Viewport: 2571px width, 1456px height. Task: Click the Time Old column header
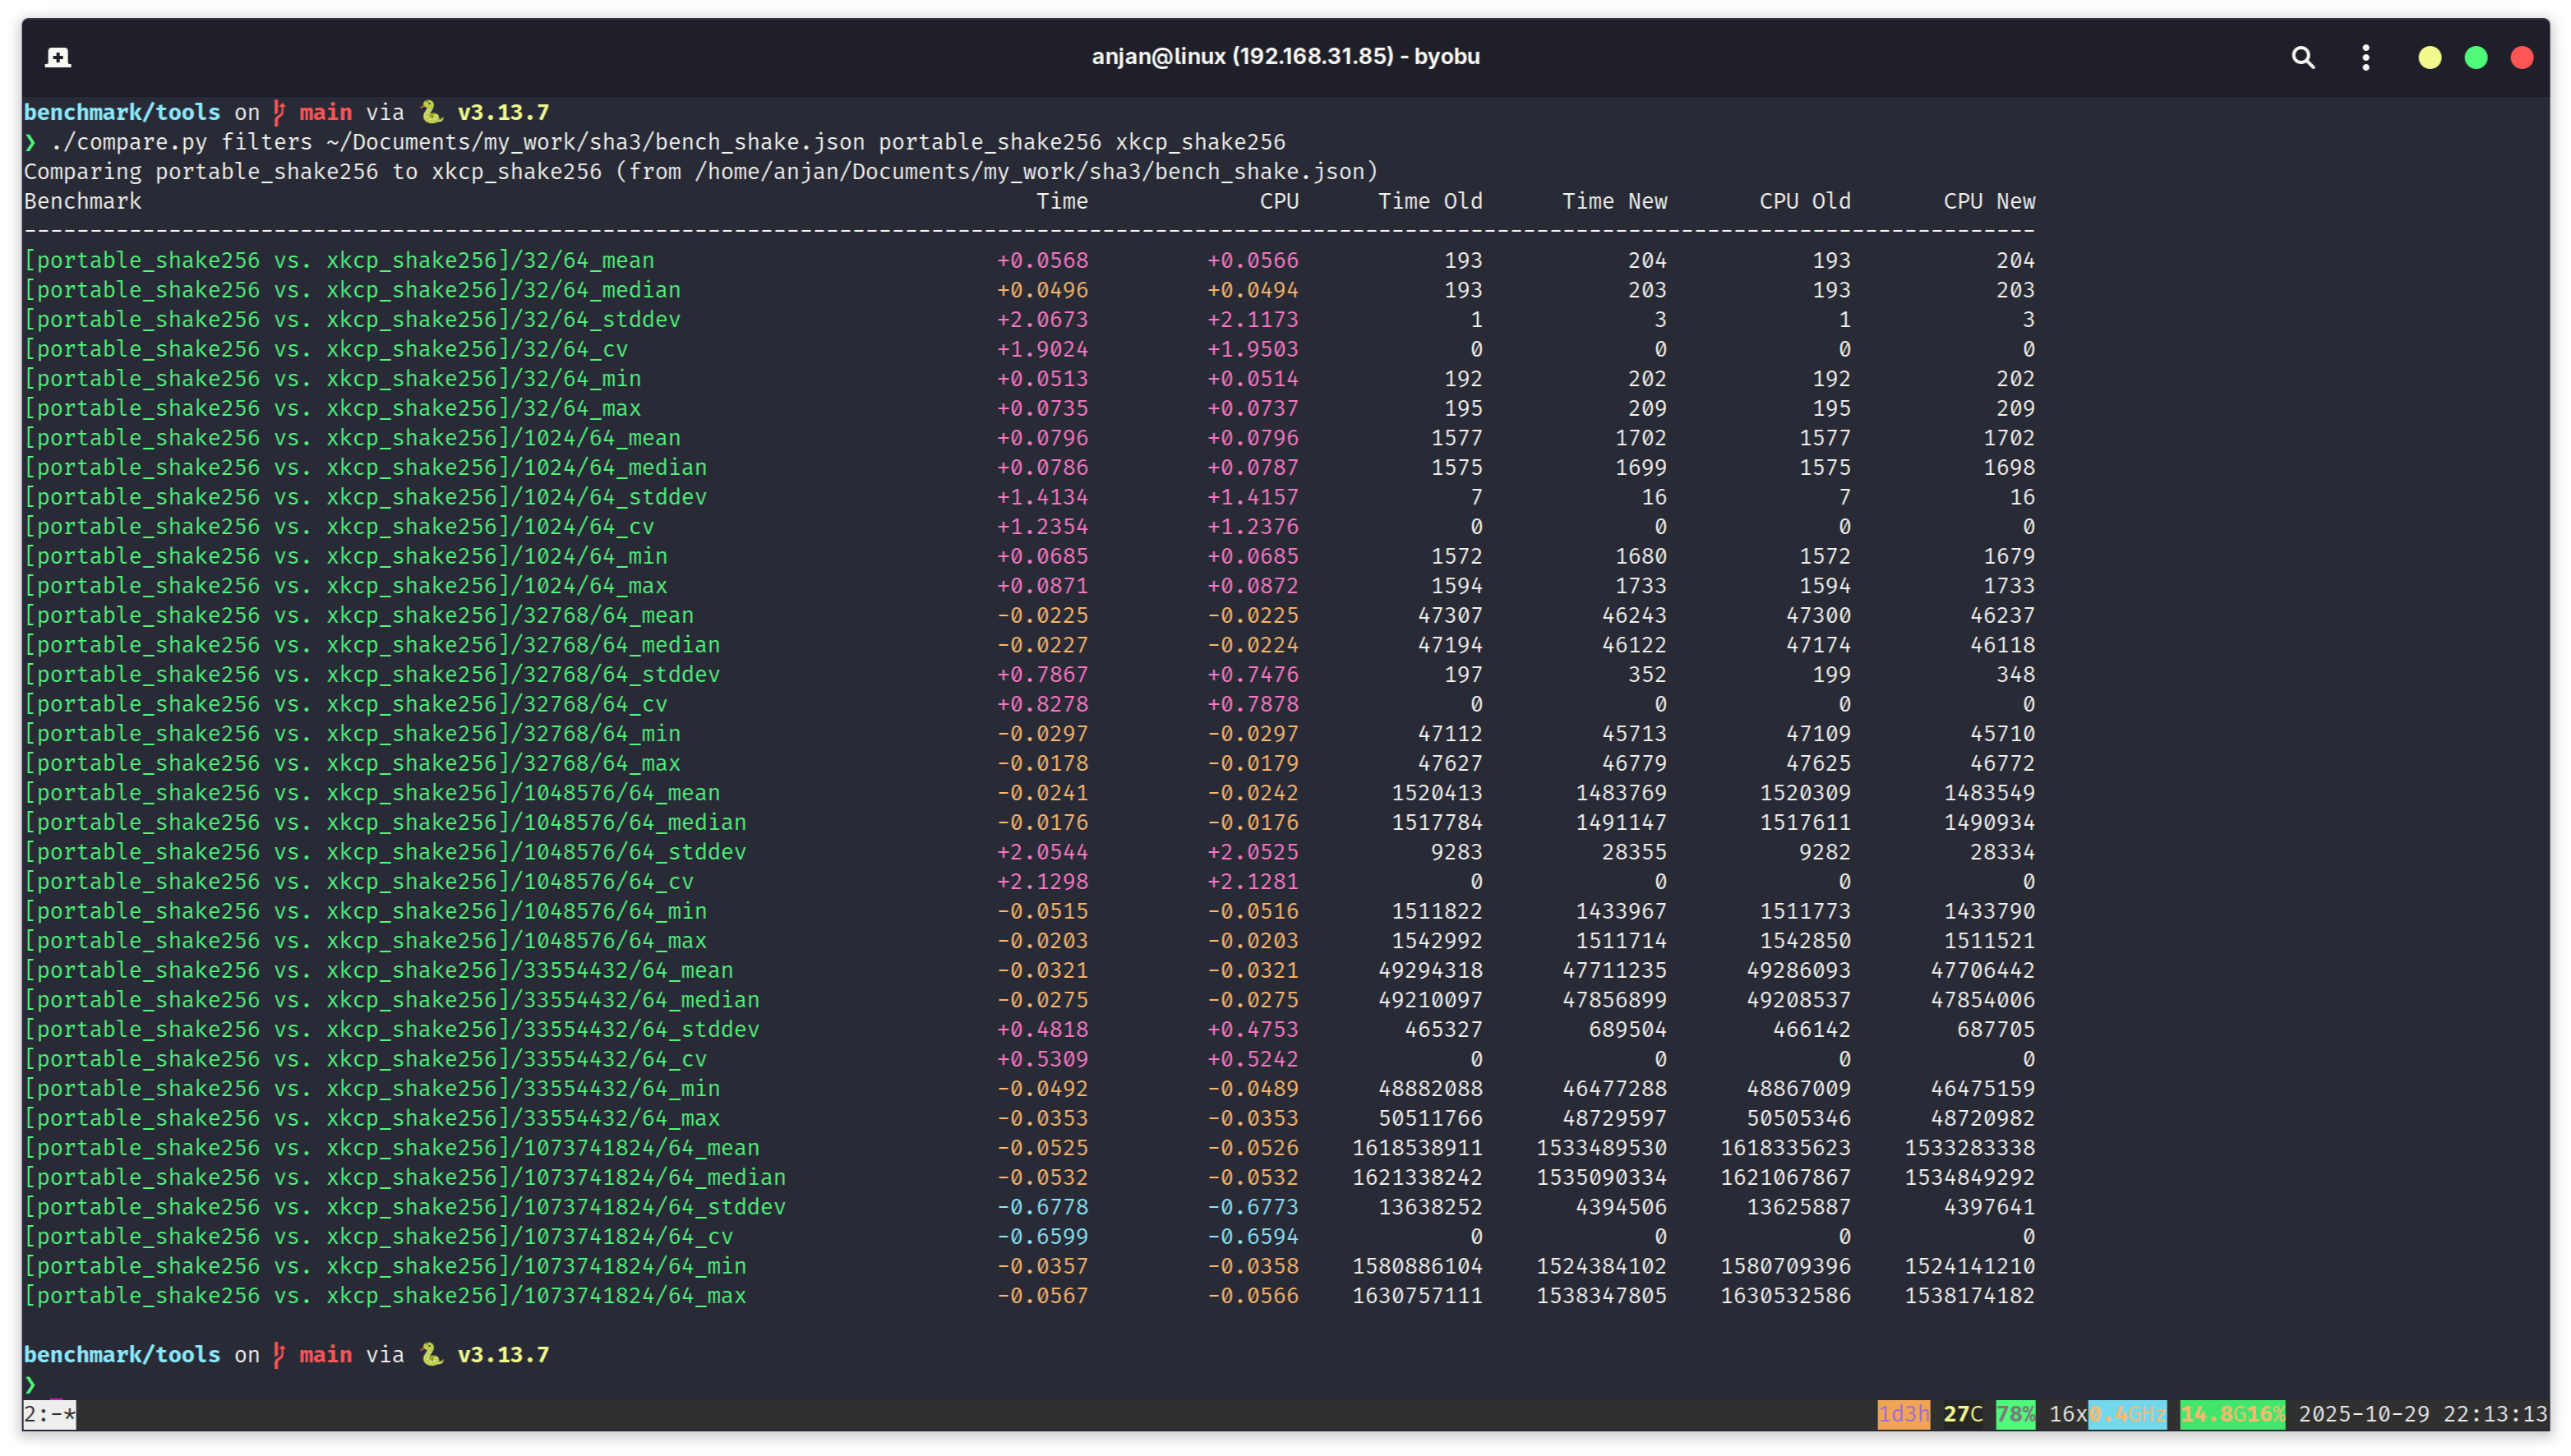coord(1429,201)
